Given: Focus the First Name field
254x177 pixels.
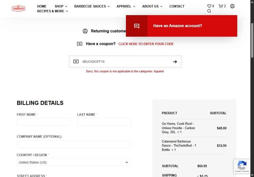Looking at the screenshot, I should [44, 122].
